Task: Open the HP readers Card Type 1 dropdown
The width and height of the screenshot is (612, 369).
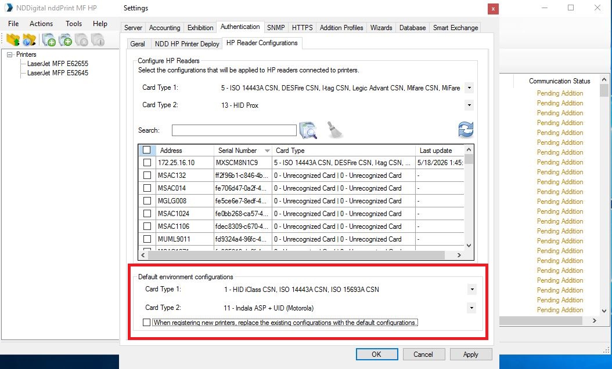Action: [x=469, y=88]
